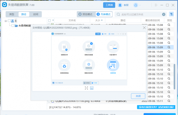This screenshot has height=115, width=178.
Task: Click the 关闭 button in preview dialog
Action: point(138,96)
